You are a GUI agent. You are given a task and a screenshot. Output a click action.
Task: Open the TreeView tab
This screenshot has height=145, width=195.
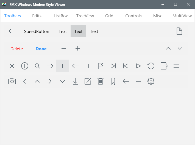pyautogui.click(x=85, y=16)
